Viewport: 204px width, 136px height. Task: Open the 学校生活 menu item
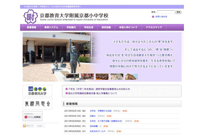89,27
